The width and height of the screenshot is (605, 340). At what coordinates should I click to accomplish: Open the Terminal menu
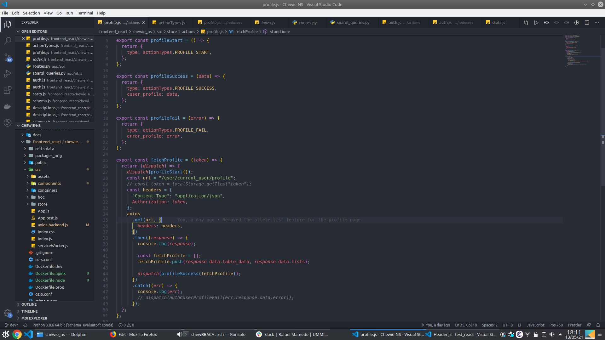[85, 13]
